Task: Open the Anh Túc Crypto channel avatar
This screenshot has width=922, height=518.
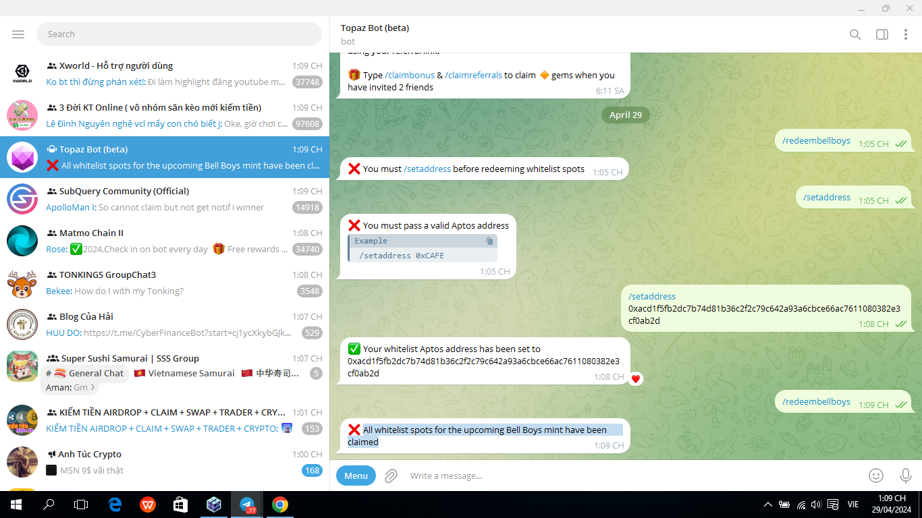Action: click(x=22, y=463)
